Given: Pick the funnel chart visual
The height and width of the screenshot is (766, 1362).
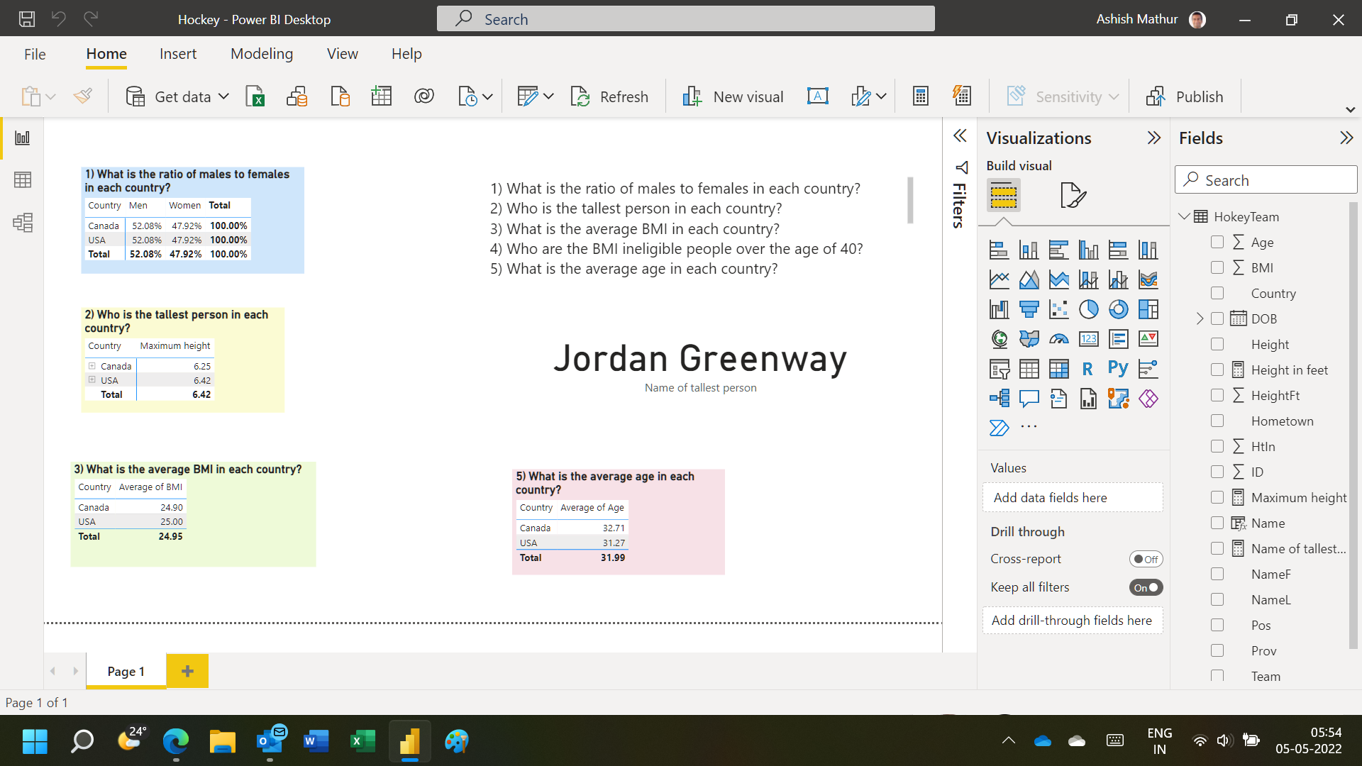Looking at the screenshot, I should pyautogui.click(x=1029, y=309).
